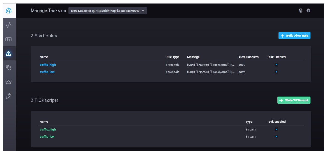Open the crown Admin icon in sidebar
The height and width of the screenshot is (154, 327).
(x=8, y=82)
